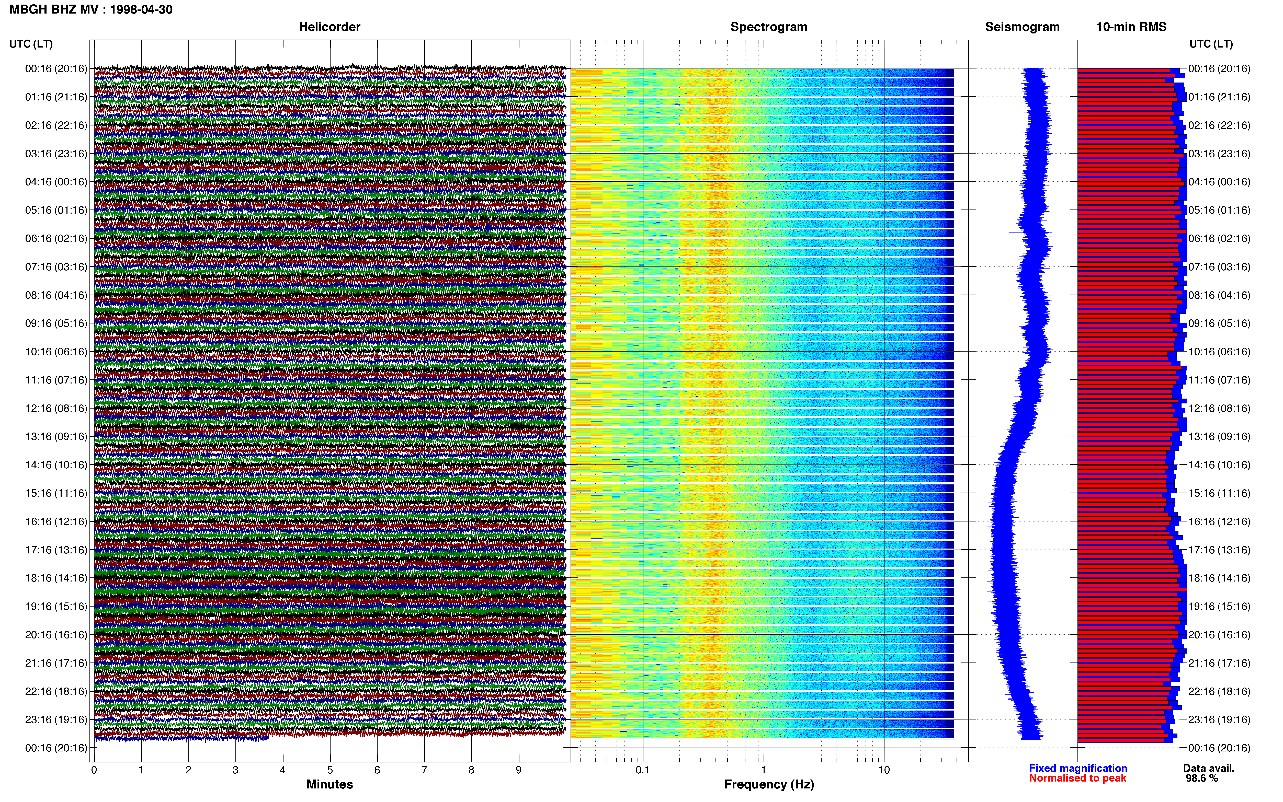Click minute tick label '6'
The width and height of the screenshot is (1283, 802).
pos(377,770)
